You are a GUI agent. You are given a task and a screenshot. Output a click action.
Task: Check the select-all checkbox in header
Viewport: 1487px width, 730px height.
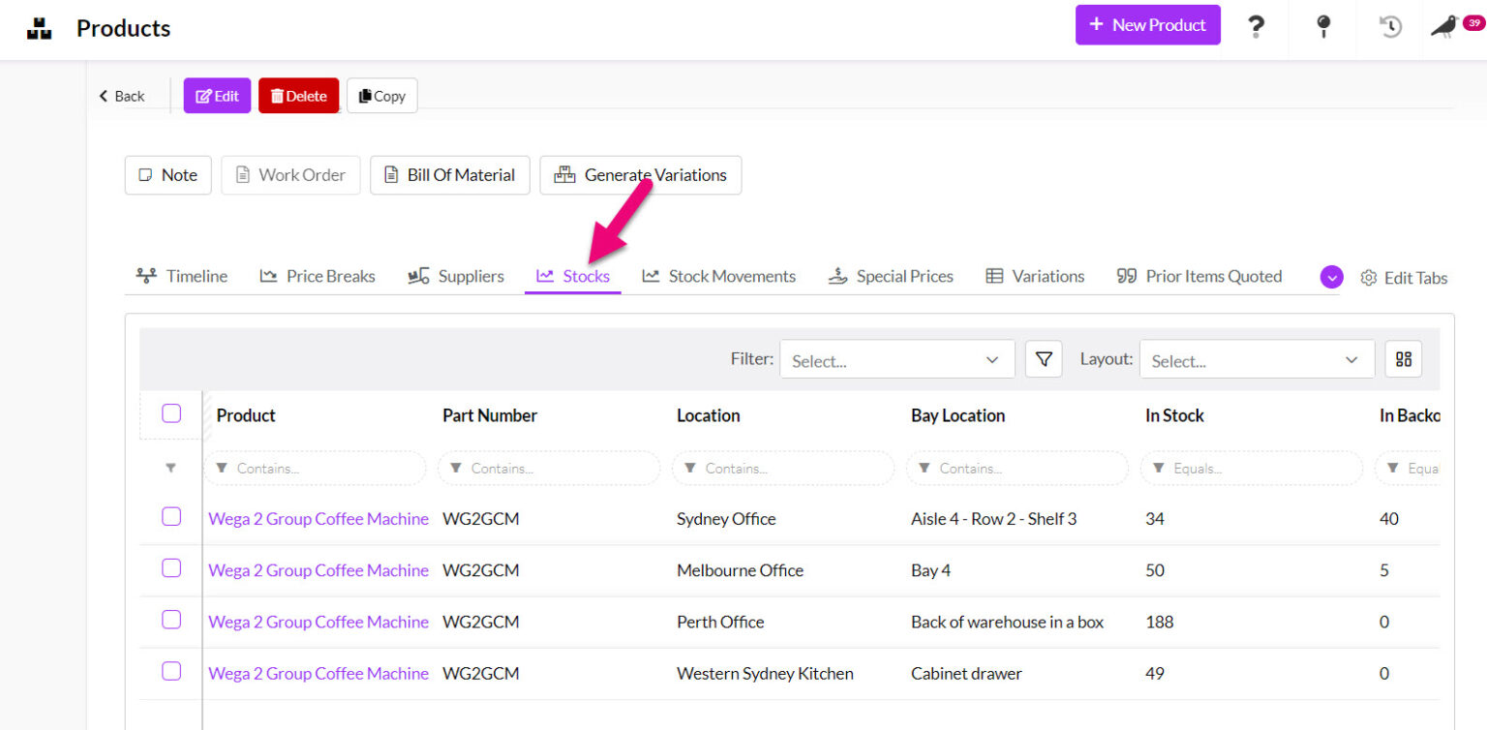[171, 413]
